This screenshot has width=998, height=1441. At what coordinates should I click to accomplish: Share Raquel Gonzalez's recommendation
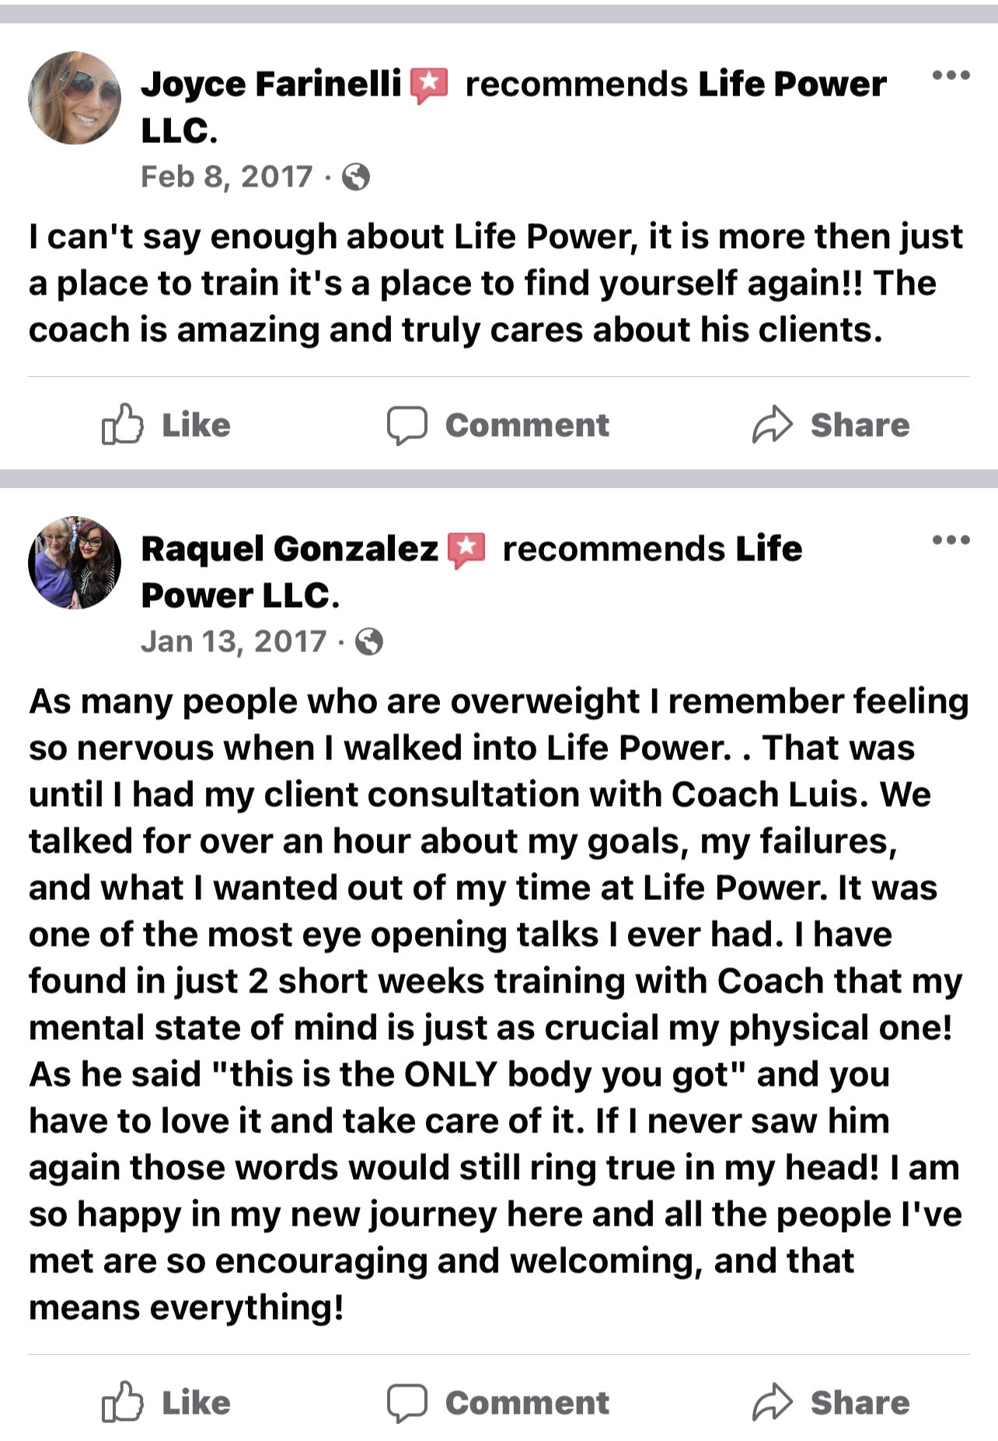830,1403
